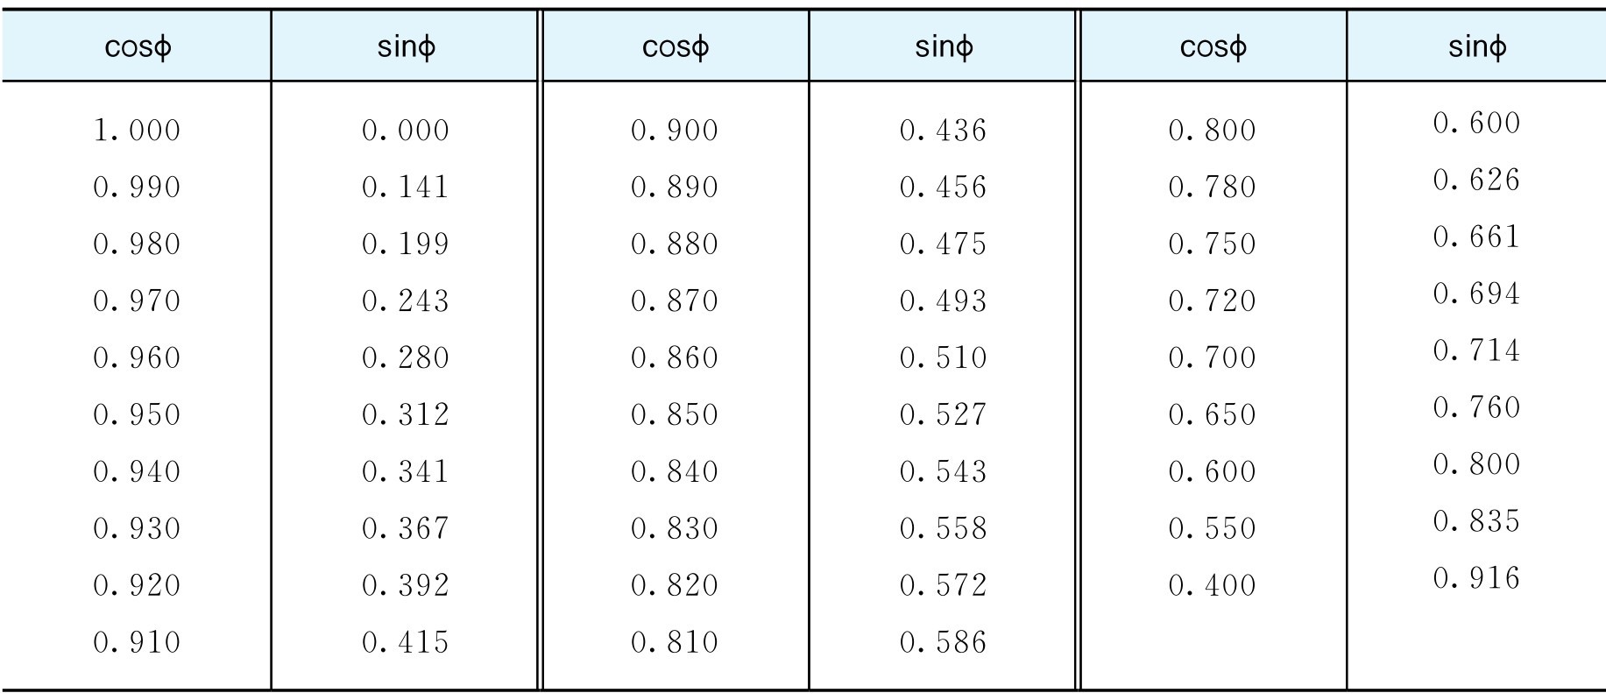Viewport: 1606px width, 700px height.
Task: Click the first cosϕ column header
Action: click(138, 46)
